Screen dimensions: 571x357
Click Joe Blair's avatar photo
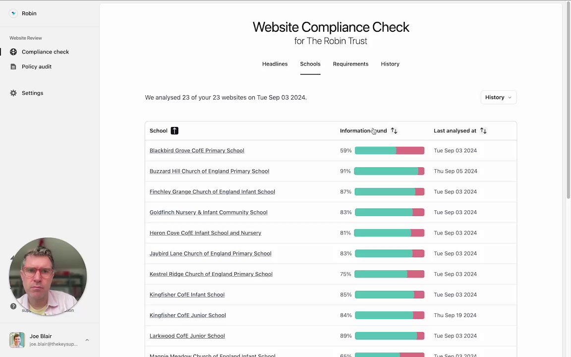pyautogui.click(x=17, y=340)
